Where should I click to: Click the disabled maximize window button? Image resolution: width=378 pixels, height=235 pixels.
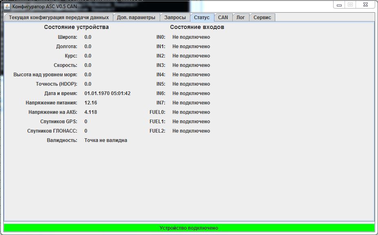click(350, 4)
